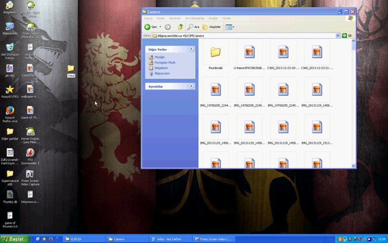388x243 pixels.
Task: Open the Görünüm menu
Action: 175,18
